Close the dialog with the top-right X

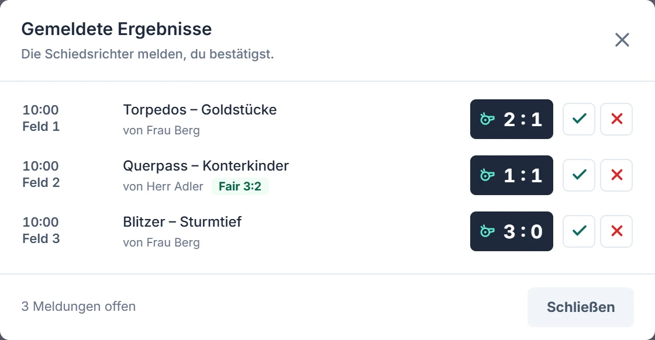coord(622,40)
